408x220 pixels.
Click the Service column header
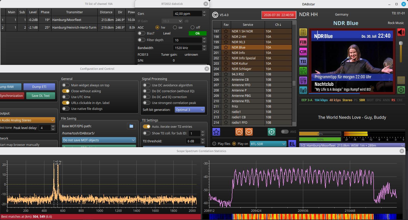point(248,25)
